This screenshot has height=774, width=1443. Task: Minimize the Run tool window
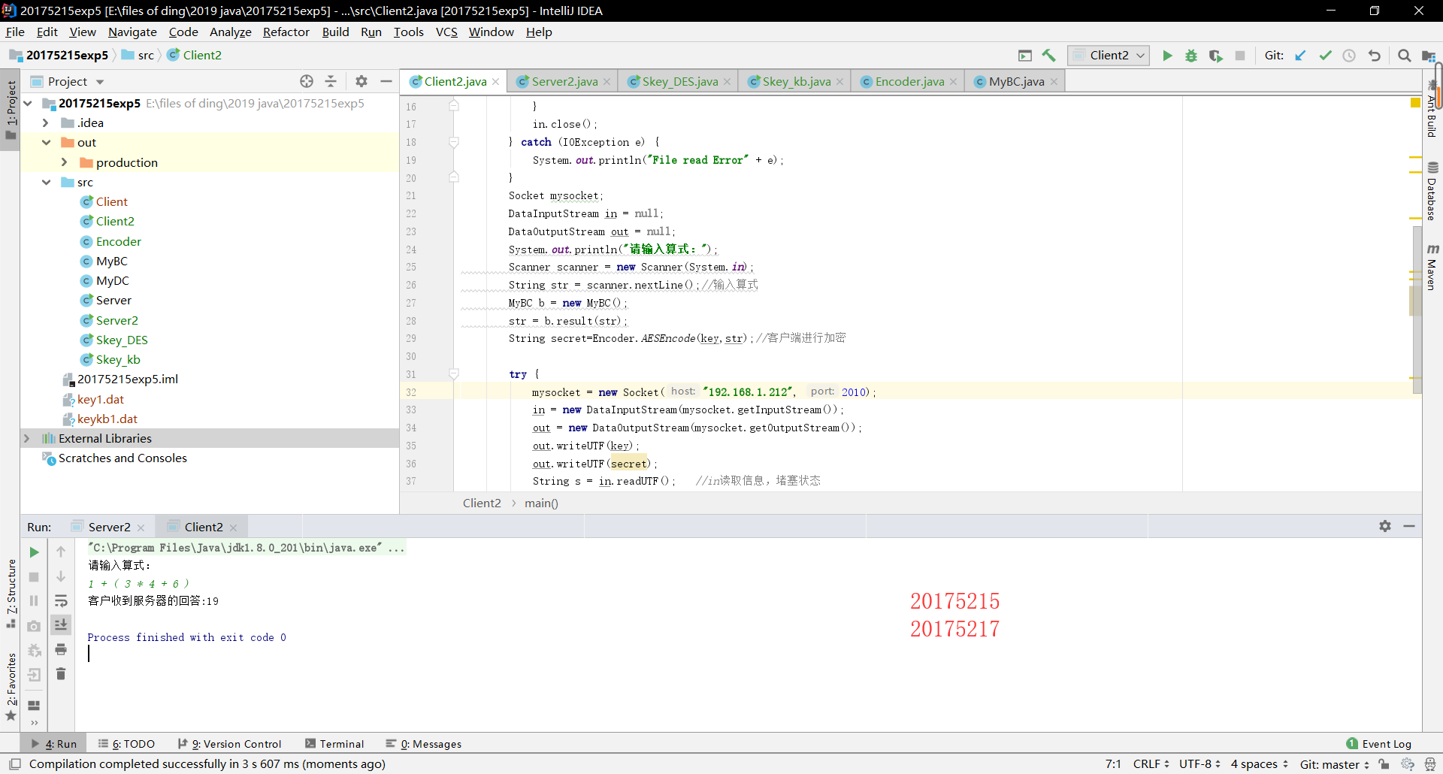click(x=1409, y=526)
